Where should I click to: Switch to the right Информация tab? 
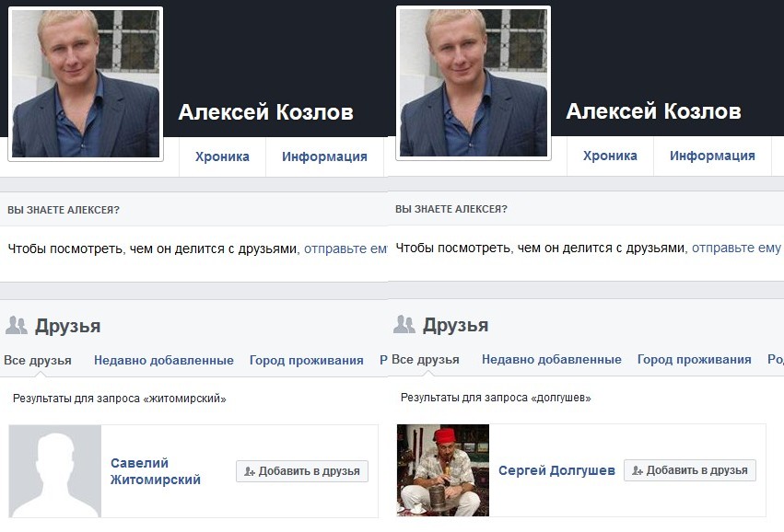[712, 156]
